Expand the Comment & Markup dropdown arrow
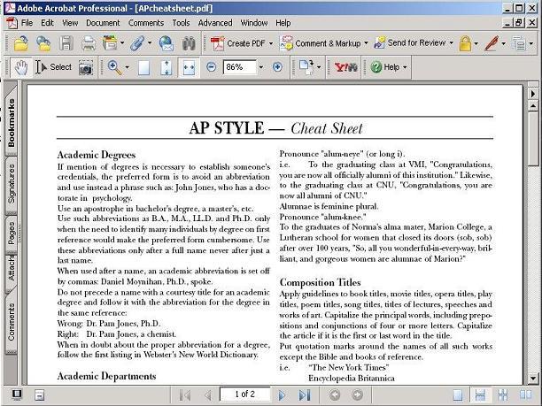 tap(366, 43)
